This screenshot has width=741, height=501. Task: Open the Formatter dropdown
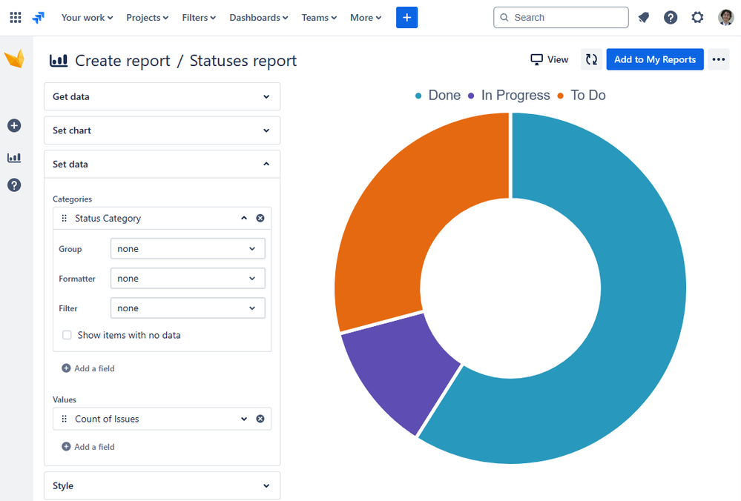tap(188, 279)
